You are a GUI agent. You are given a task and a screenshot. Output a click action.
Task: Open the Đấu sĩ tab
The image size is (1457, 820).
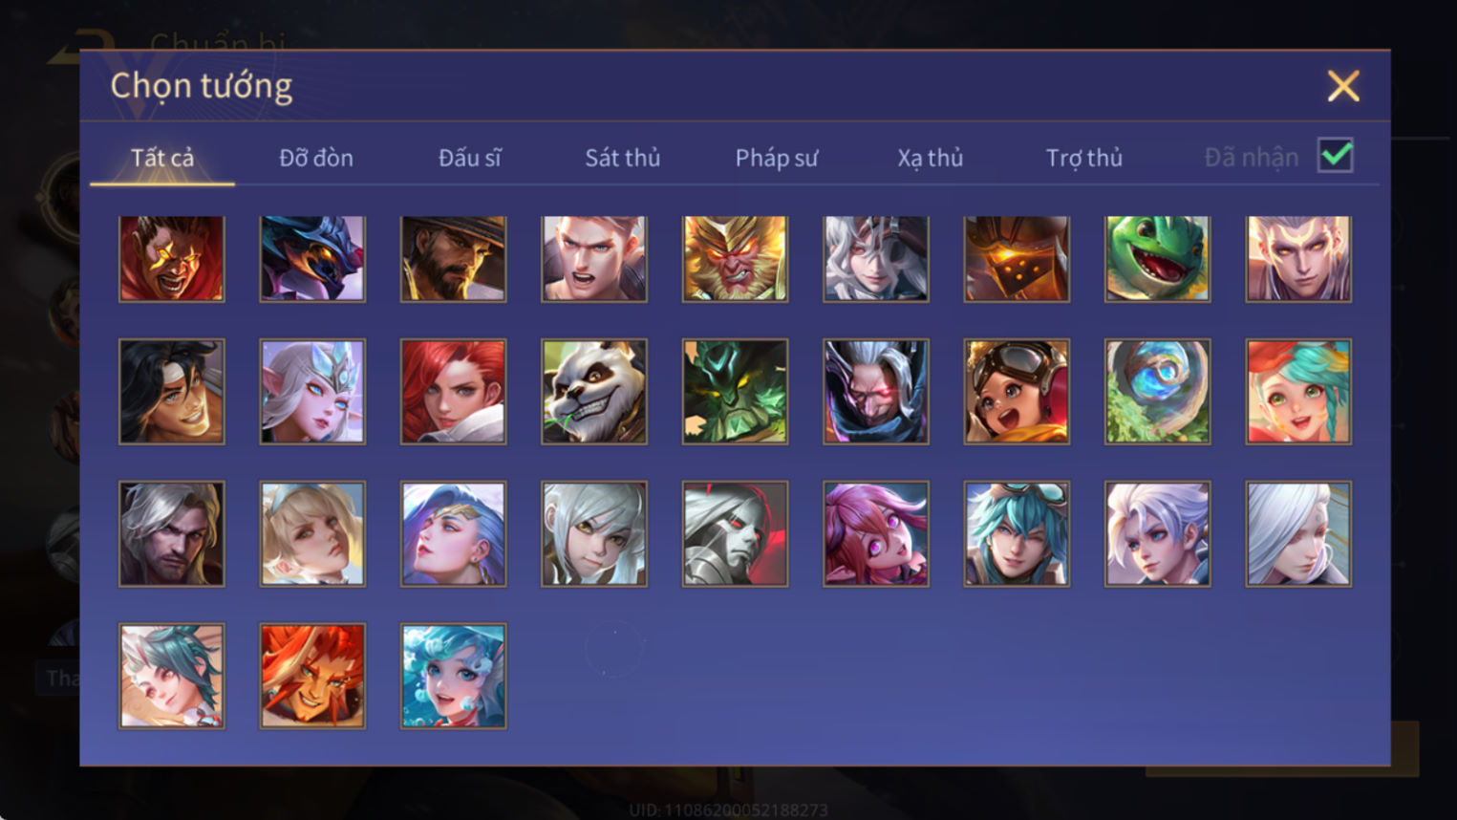coord(469,158)
